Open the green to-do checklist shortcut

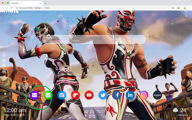[x=48, y=95]
